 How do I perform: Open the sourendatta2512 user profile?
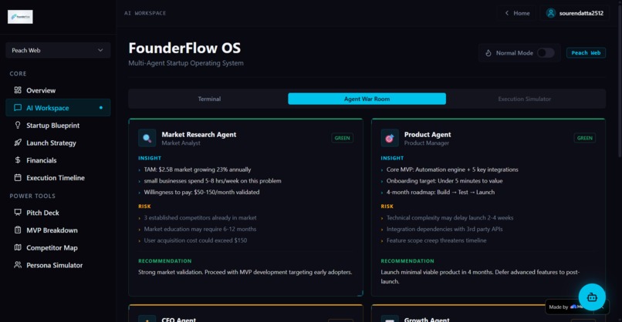point(574,13)
